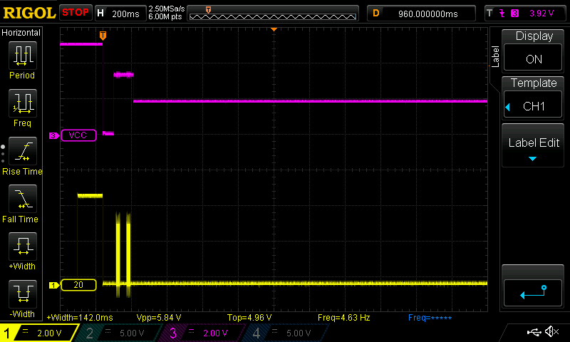The image size is (570, 342).
Task: Choose the Rise Time measurement icon
Action: [x=22, y=155]
